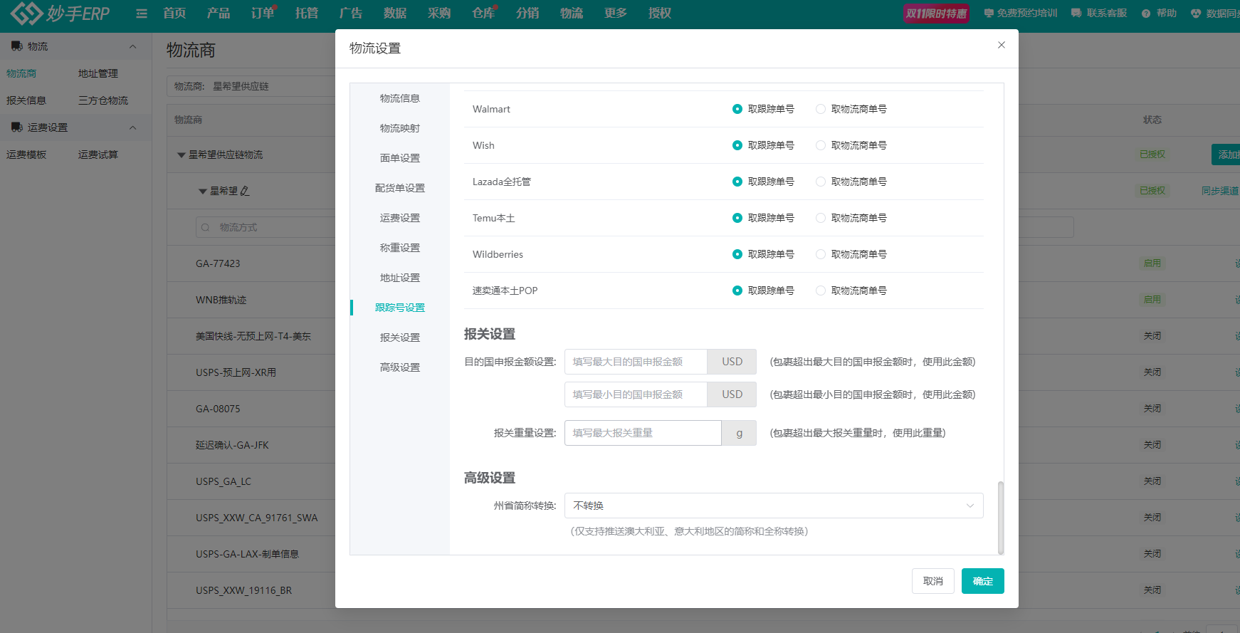Click the 数据同步 icon in top bar
This screenshot has height=633, width=1240.
pos(1196,14)
